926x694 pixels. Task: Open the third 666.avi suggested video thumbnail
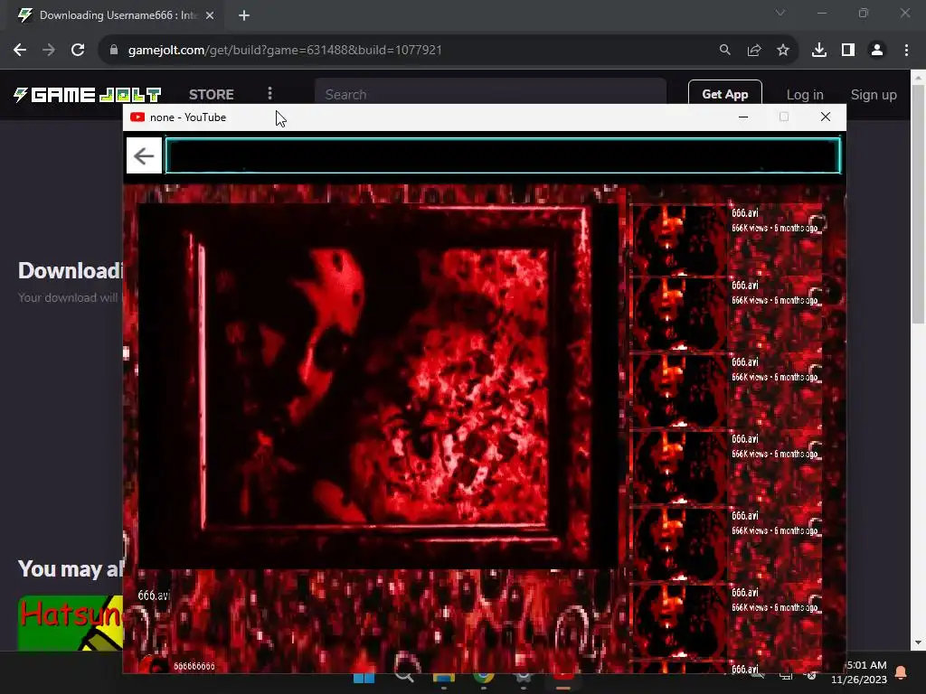tap(679, 390)
